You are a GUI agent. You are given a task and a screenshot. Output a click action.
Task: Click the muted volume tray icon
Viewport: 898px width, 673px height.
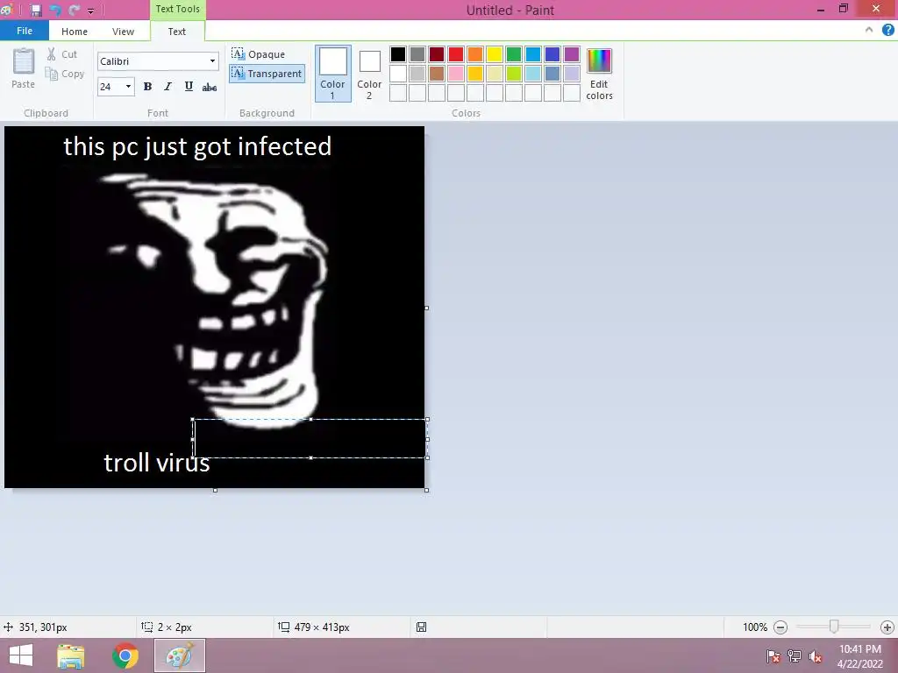(816, 656)
